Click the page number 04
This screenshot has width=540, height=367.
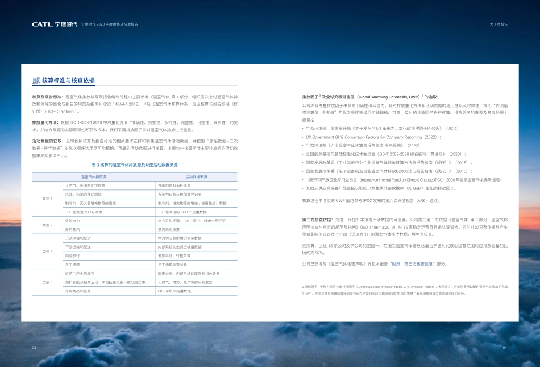(x=505, y=347)
